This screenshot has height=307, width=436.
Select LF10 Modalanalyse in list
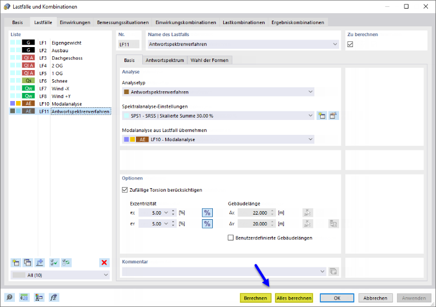pyautogui.click(x=60, y=104)
